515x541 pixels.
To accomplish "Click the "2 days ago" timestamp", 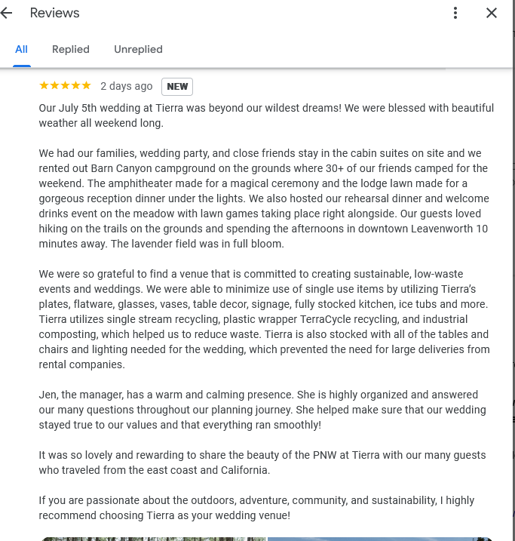I will tap(126, 86).
